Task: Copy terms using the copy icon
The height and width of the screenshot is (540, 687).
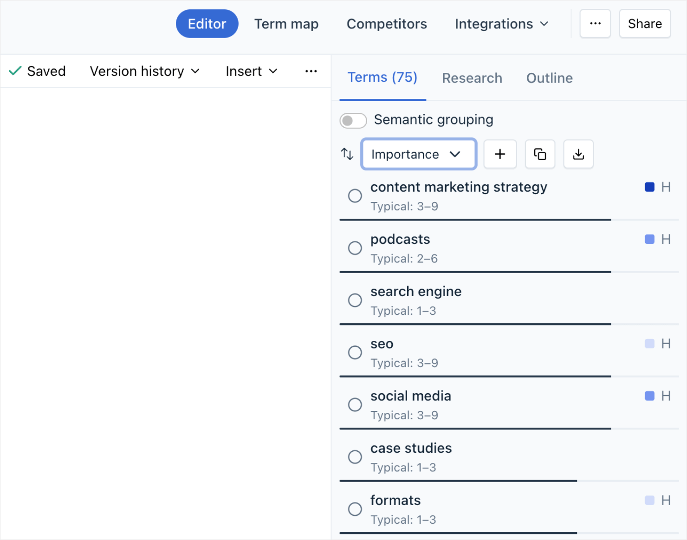Action: (540, 154)
